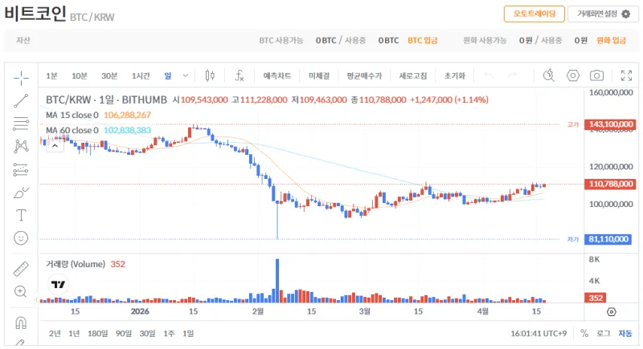Click the TradingView logo

(58, 284)
